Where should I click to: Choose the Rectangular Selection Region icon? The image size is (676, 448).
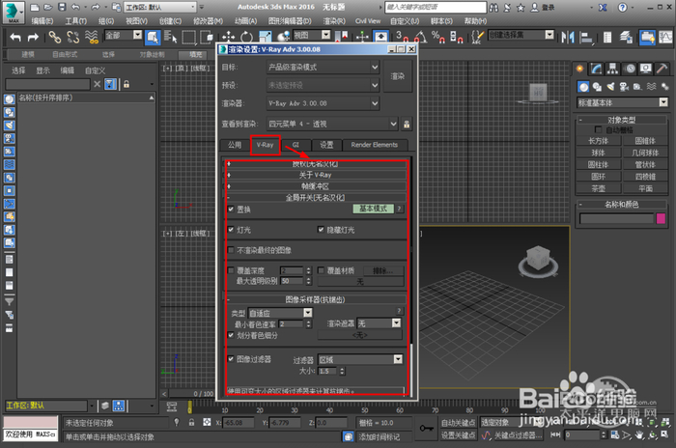[189, 37]
